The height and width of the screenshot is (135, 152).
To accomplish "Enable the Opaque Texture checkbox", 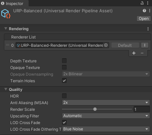I will pos(64,67).
